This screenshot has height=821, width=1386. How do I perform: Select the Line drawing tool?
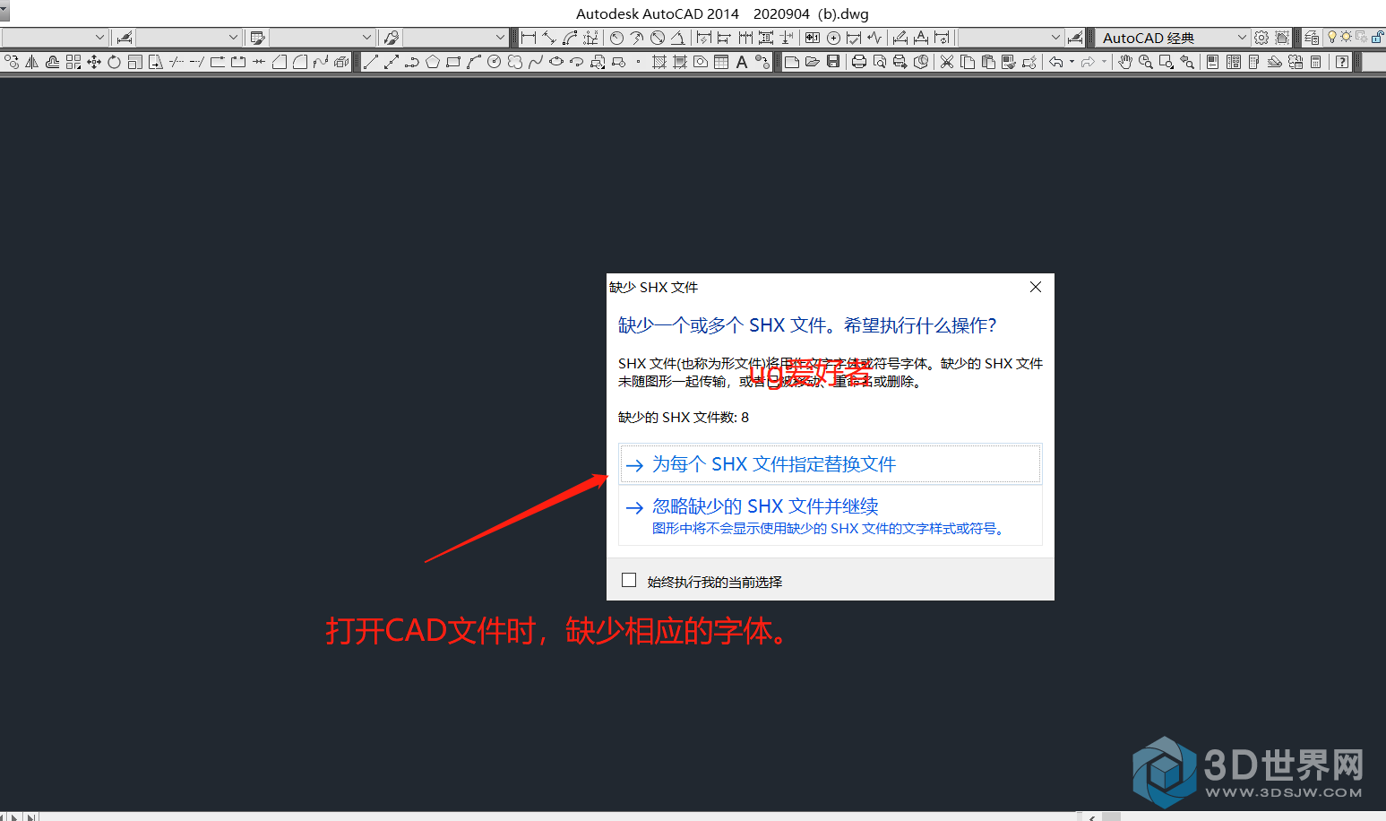(370, 62)
